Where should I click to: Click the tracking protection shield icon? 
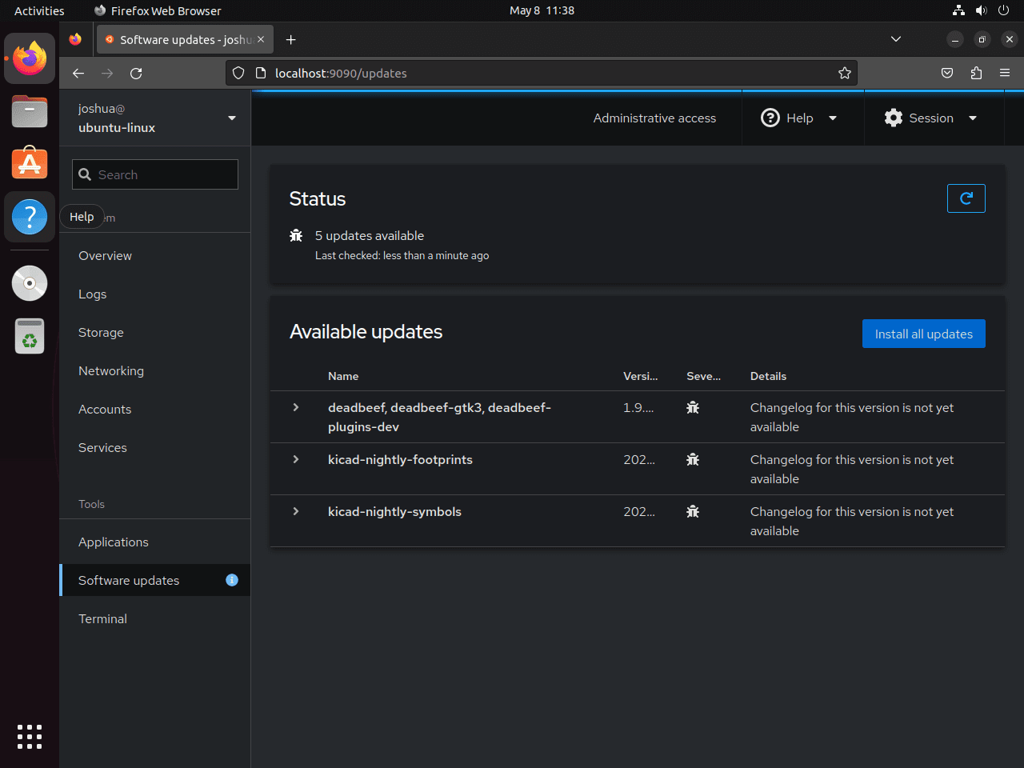click(x=238, y=73)
